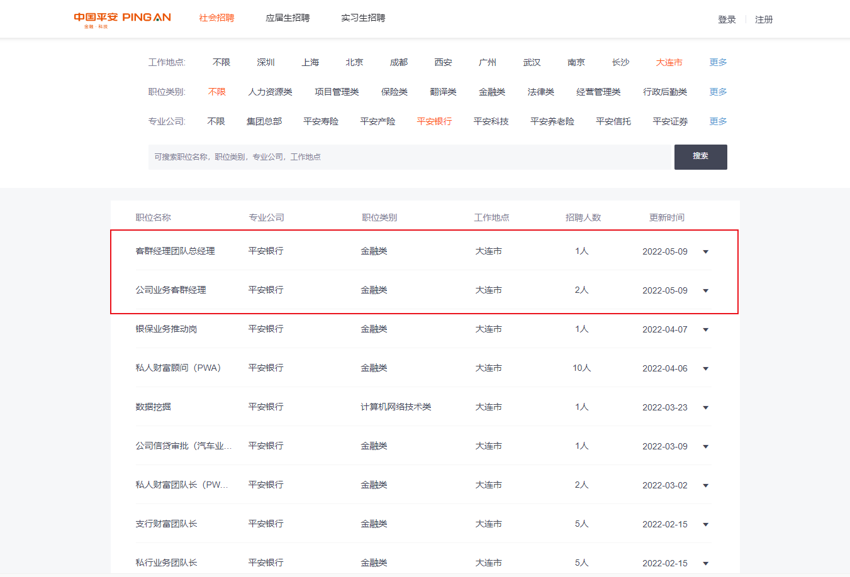Image resolution: width=850 pixels, height=577 pixels.
Task: Open the 私行业务团队长 job title
Action: click(x=167, y=563)
